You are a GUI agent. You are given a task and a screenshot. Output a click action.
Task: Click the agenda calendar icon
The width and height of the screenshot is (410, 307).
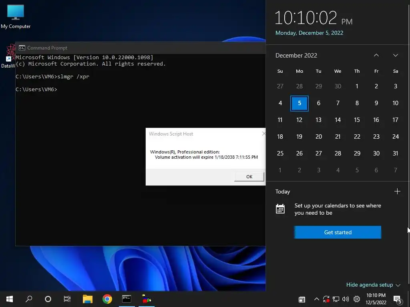pos(280,209)
